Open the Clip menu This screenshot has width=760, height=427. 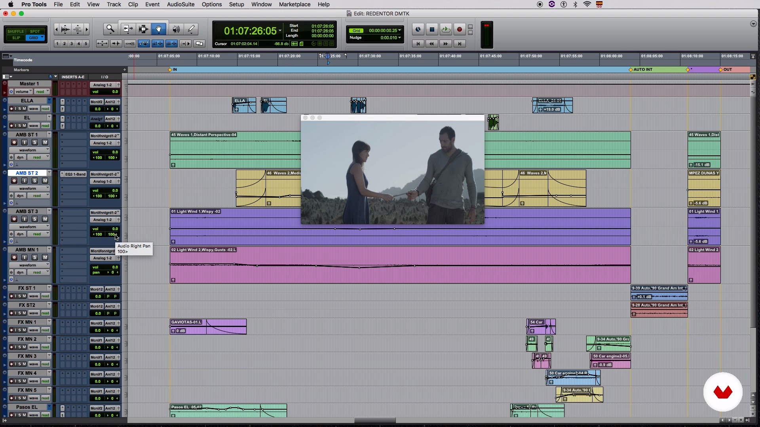(133, 4)
